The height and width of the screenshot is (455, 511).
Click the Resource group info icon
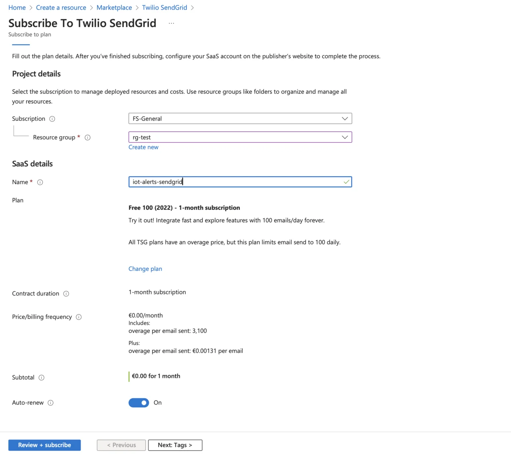[x=87, y=137]
